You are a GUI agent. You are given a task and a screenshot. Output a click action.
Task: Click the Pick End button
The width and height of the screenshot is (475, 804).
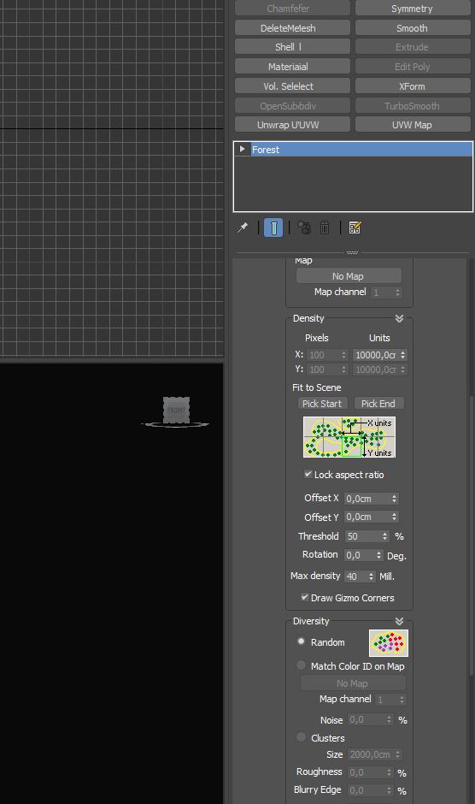tap(378, 403)
